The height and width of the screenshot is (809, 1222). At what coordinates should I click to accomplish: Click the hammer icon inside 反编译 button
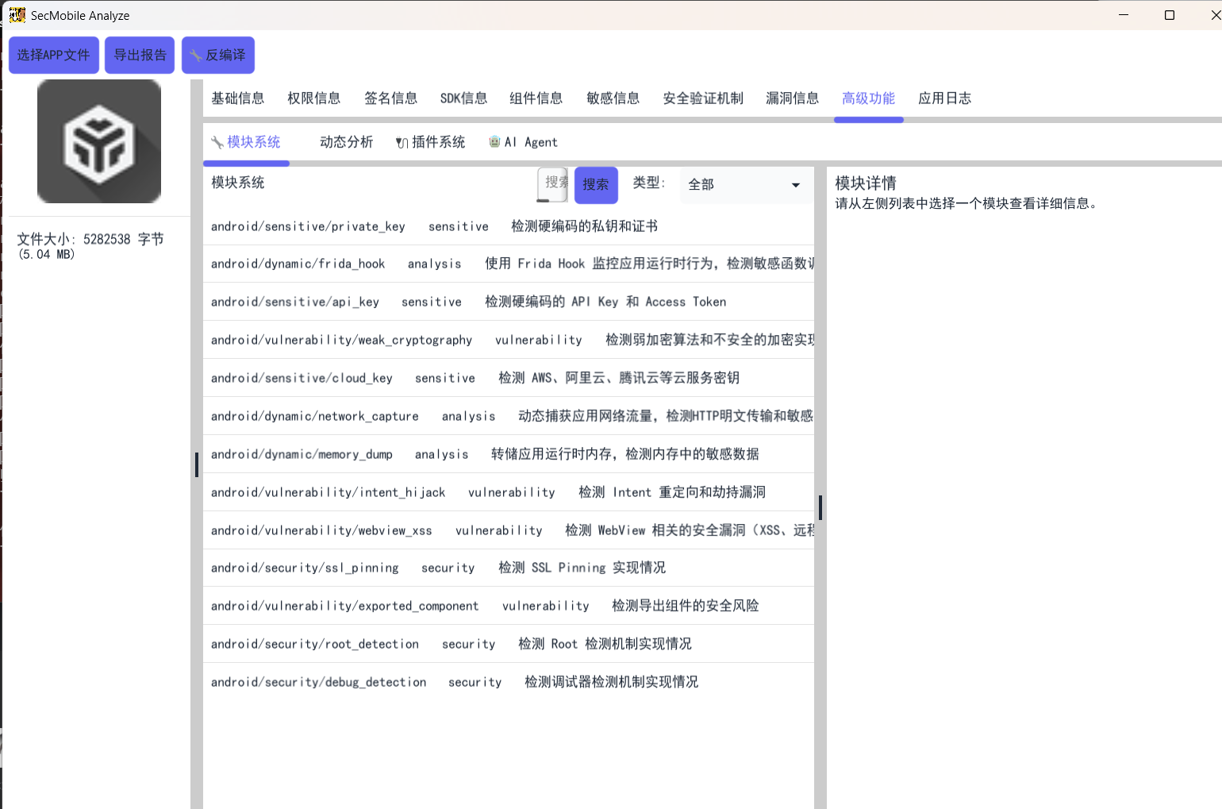pyautogui.click(x=195, y=55)
